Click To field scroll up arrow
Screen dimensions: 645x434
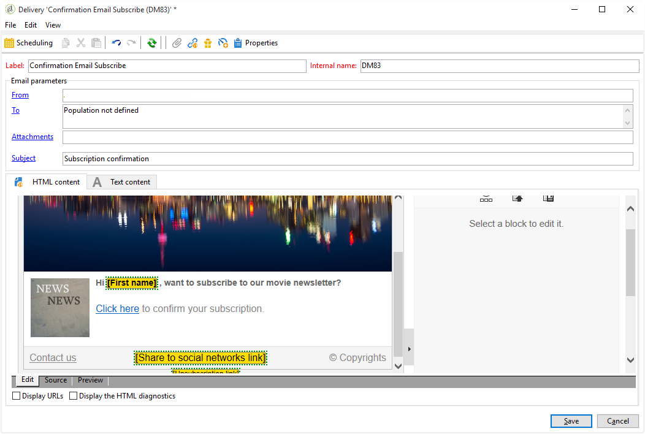click(627, 110)
